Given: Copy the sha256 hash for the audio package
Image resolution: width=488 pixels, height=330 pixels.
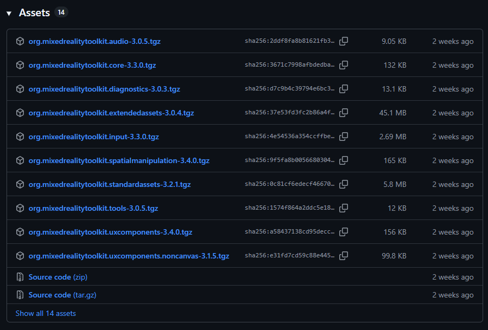Looking at the screenshot, I should click(x=344, y=41).
